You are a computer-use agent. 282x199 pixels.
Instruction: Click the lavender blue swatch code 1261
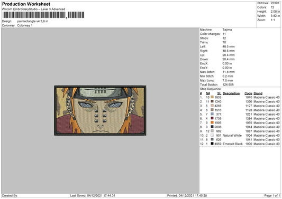tap(212, 114)
